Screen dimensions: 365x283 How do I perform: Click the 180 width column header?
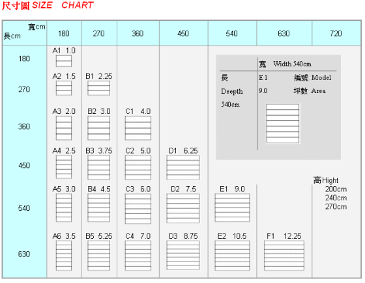point(64,34)
